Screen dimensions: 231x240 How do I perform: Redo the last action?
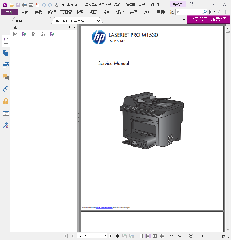(x=50, y=5)
